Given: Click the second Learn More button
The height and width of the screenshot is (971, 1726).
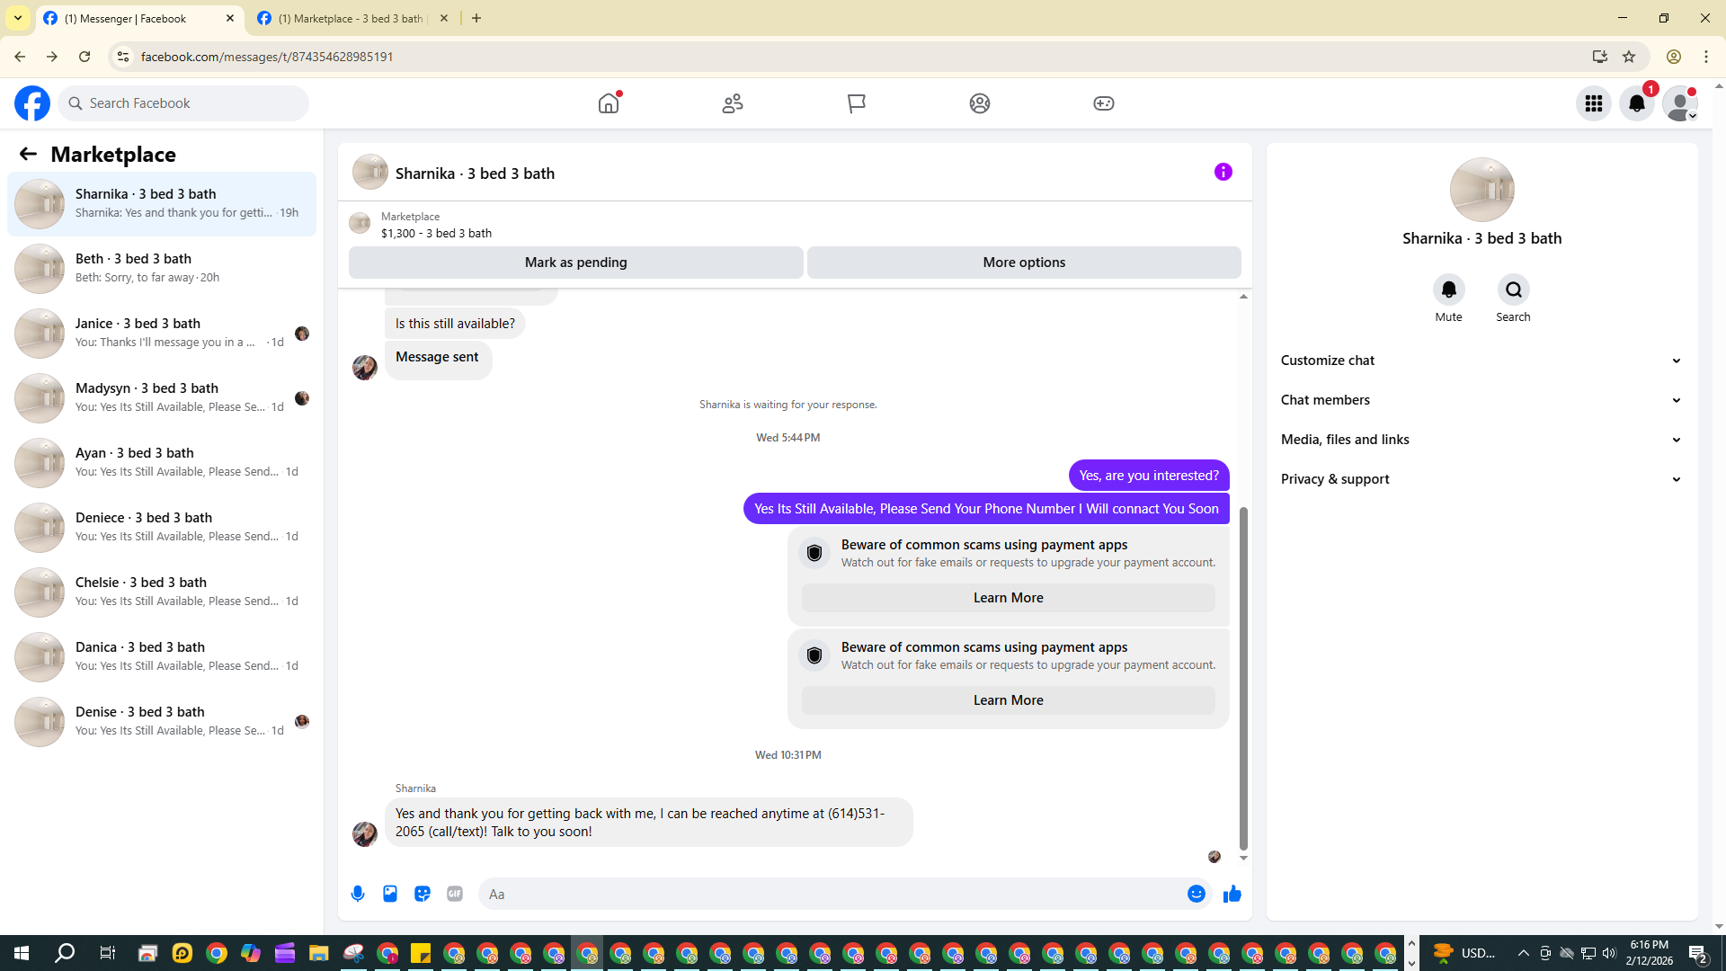Looking at the screenshot, I should tap(1009, 700).
